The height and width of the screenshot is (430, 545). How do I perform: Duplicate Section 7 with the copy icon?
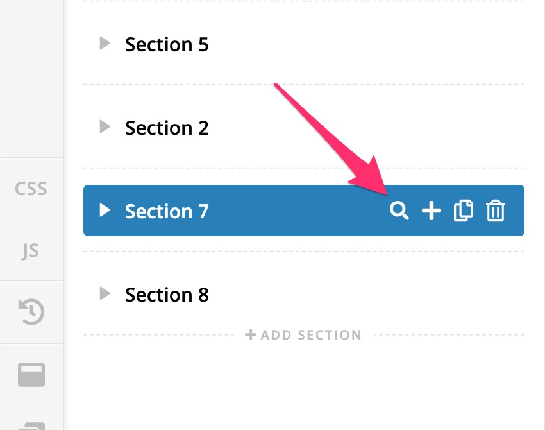pos(463,211)
